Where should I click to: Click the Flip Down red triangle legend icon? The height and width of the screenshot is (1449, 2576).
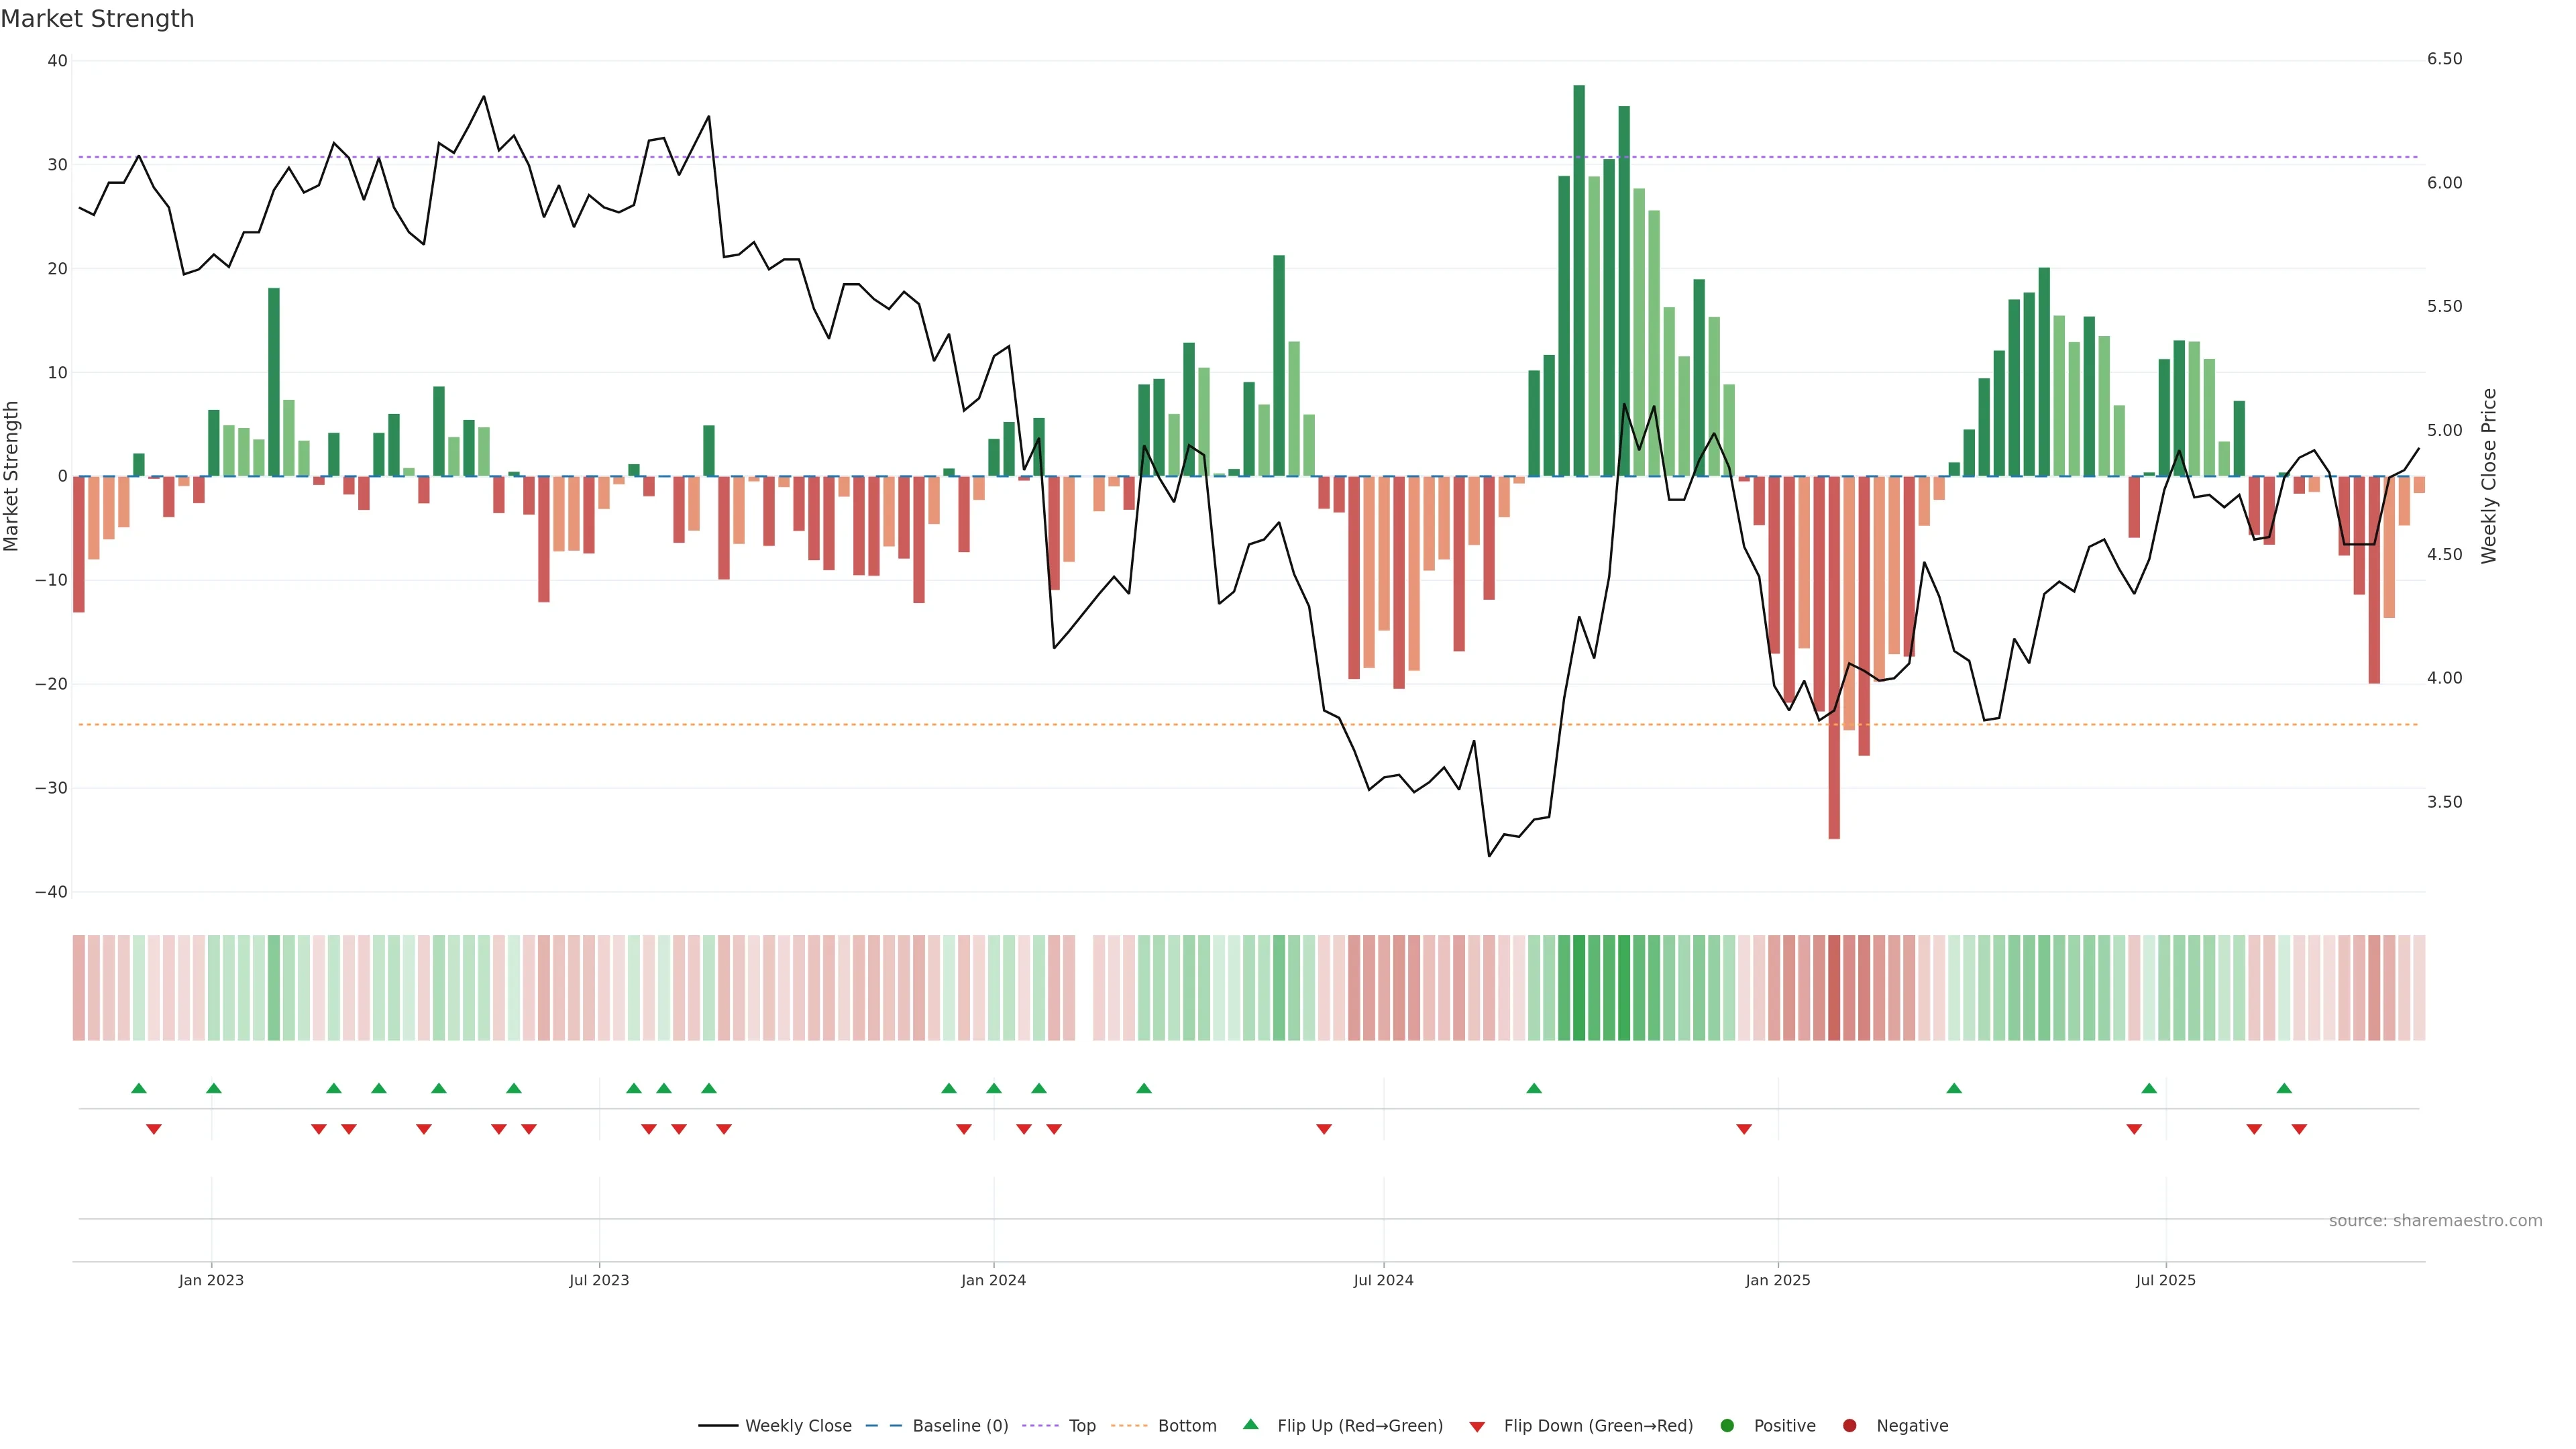click(x=1477, y=1427)
